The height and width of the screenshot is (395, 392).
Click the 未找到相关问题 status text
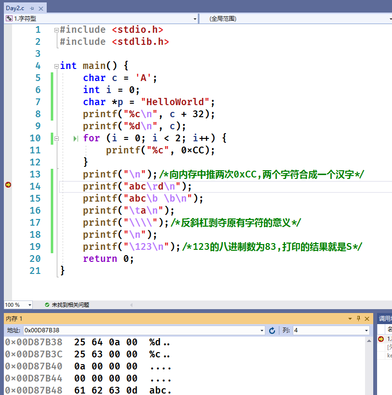[x=70, y=305]
